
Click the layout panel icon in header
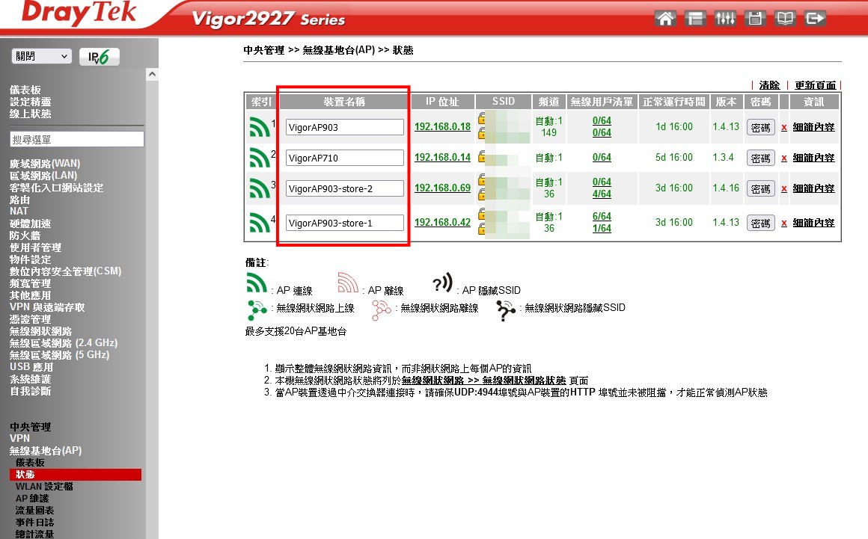click(x=695, y=19)
